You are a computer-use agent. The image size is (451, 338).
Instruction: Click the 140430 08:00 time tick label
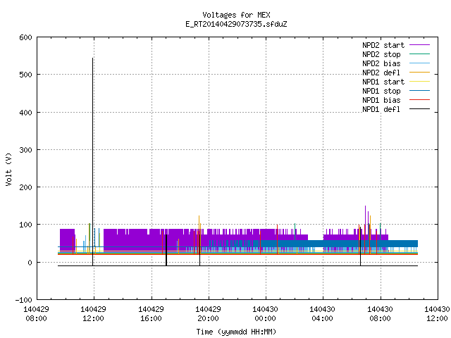(x=380, y=314)
